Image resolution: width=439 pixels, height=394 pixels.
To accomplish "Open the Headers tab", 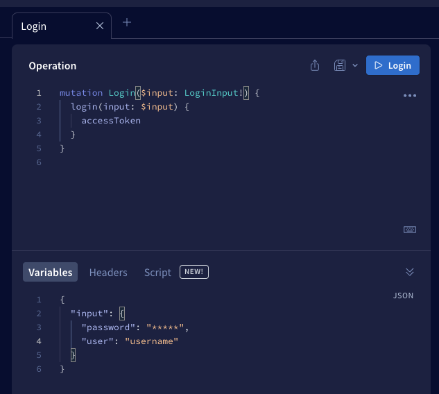I will 108,272.
